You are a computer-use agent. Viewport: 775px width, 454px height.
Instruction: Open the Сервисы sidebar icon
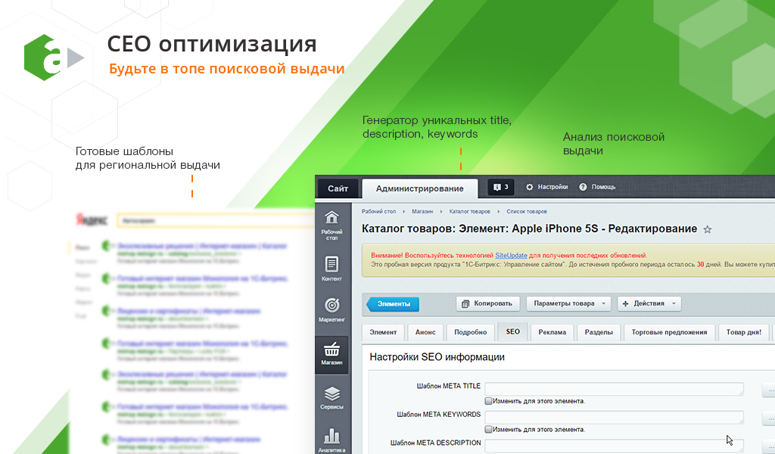coord(331,397)
